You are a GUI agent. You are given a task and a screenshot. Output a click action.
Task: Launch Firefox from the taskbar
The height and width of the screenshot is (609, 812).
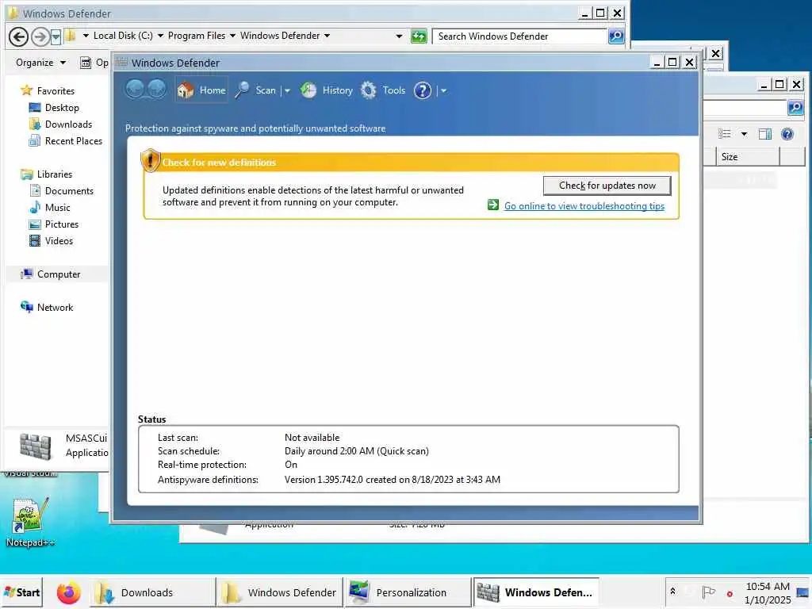pos(69,592)
